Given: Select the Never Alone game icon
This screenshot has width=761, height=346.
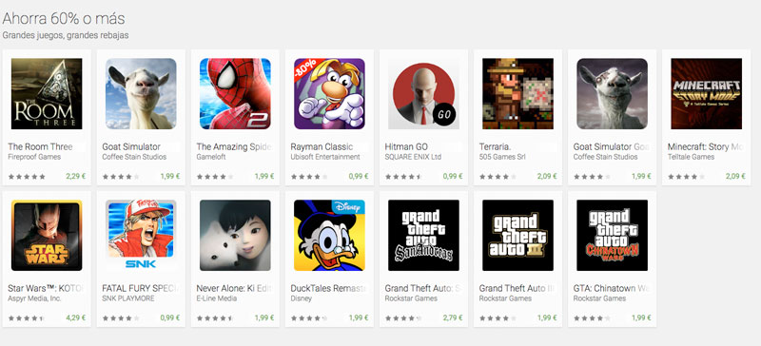Looking at the screenshot, I should point(235,236).
